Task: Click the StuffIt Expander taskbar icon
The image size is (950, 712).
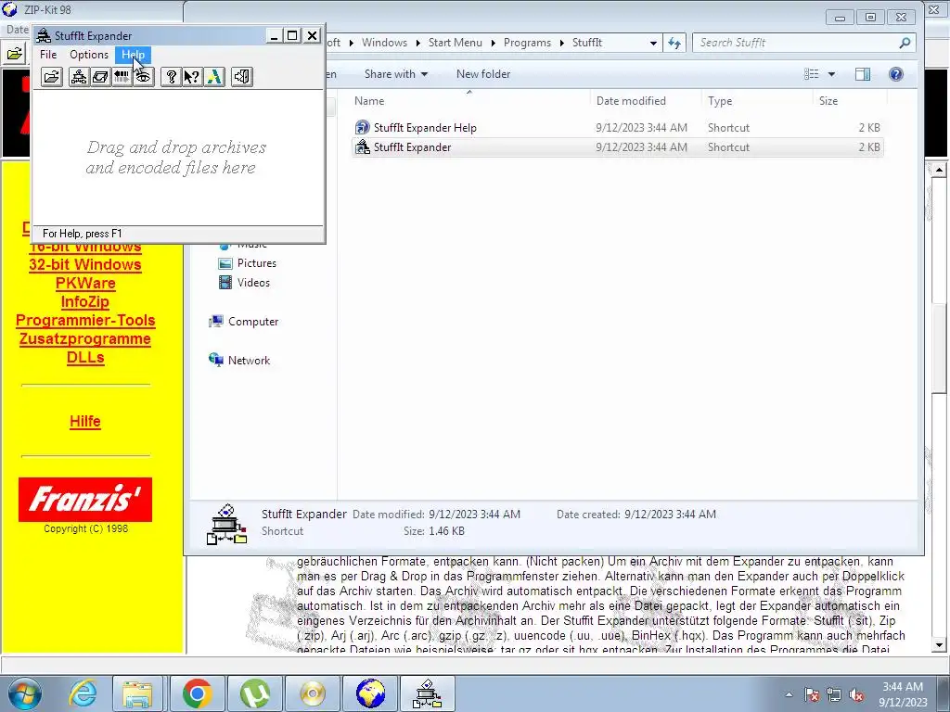Action: (x=427, y=693)
